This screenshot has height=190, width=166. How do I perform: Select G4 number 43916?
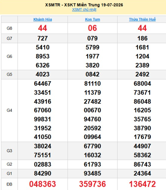pos(43,101)
